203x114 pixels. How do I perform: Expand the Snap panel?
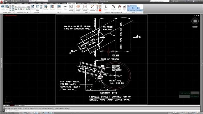coord(134,13)
